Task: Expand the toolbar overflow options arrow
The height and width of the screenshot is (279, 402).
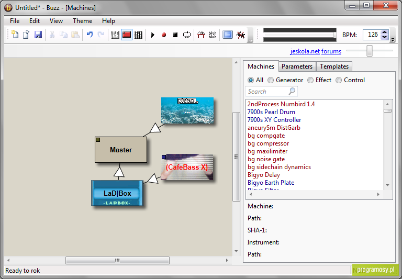Action: point(251,40)
